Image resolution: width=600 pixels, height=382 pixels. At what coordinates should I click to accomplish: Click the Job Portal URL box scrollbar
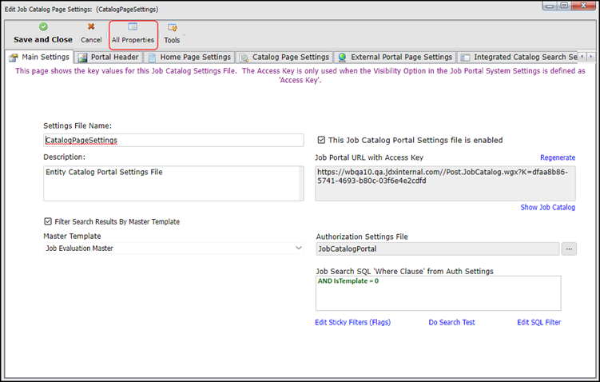pyautogui.click(x=573, y=183)
